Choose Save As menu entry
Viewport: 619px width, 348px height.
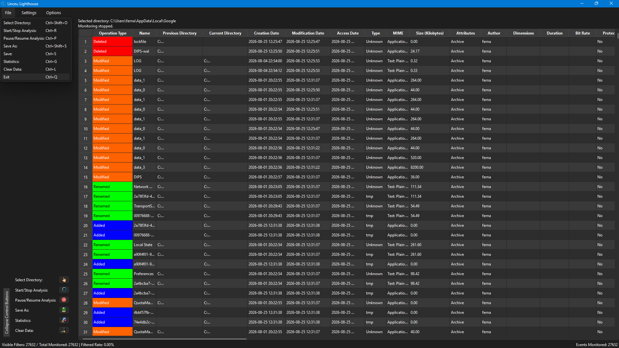click(x=35, y=46)
